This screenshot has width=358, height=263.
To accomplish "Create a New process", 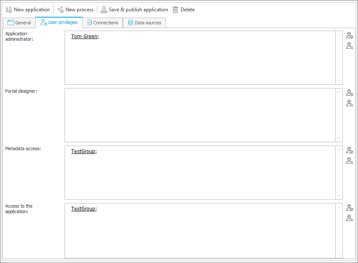I will click(75, 10).
